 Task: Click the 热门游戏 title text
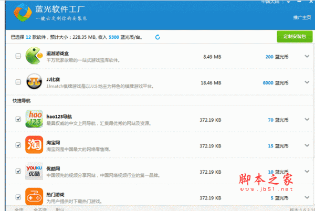coord(55,195)
